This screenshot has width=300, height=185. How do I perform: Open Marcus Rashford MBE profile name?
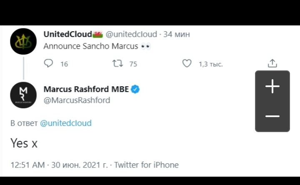pos(86,89)
